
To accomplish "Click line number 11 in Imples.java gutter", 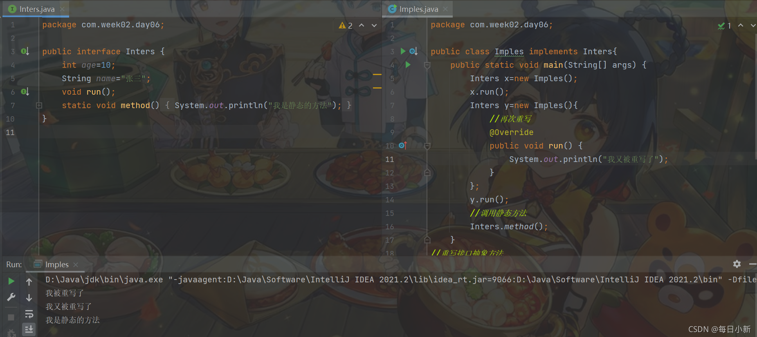I will (390, 159).
